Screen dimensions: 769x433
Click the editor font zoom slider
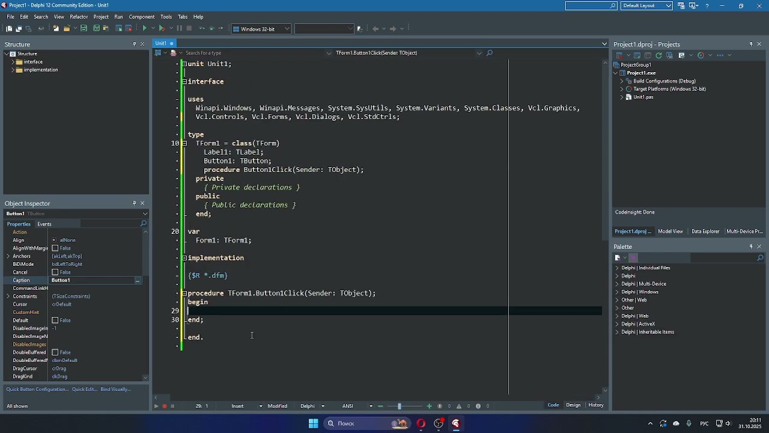[x=399, y=406]
